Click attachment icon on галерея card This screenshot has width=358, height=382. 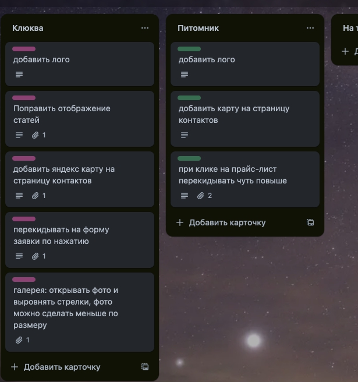click(x=19, y=340)
